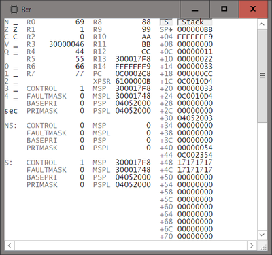This screenshot has width=272, height=255.
Task: Select the R10 register value AA
Action: point(146,37)
